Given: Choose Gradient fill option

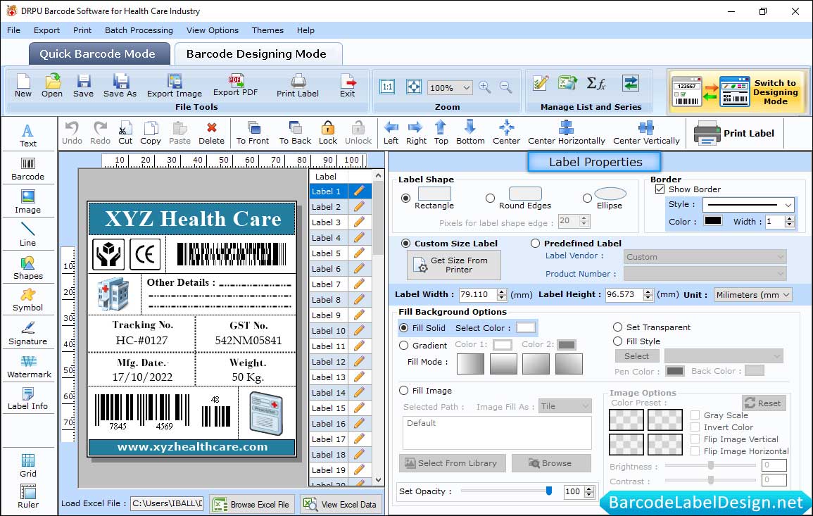Looking at the screenshot, I should pos(403,346).
